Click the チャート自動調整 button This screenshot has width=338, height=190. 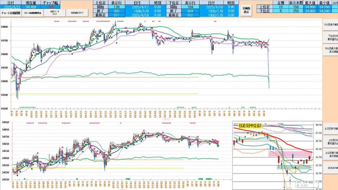tap(11, 13)
